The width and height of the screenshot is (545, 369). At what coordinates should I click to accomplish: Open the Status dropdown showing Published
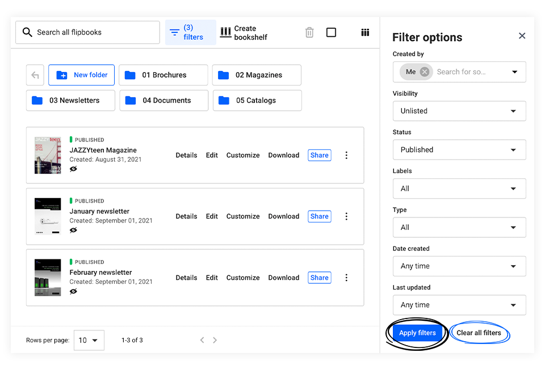[459, 150]
